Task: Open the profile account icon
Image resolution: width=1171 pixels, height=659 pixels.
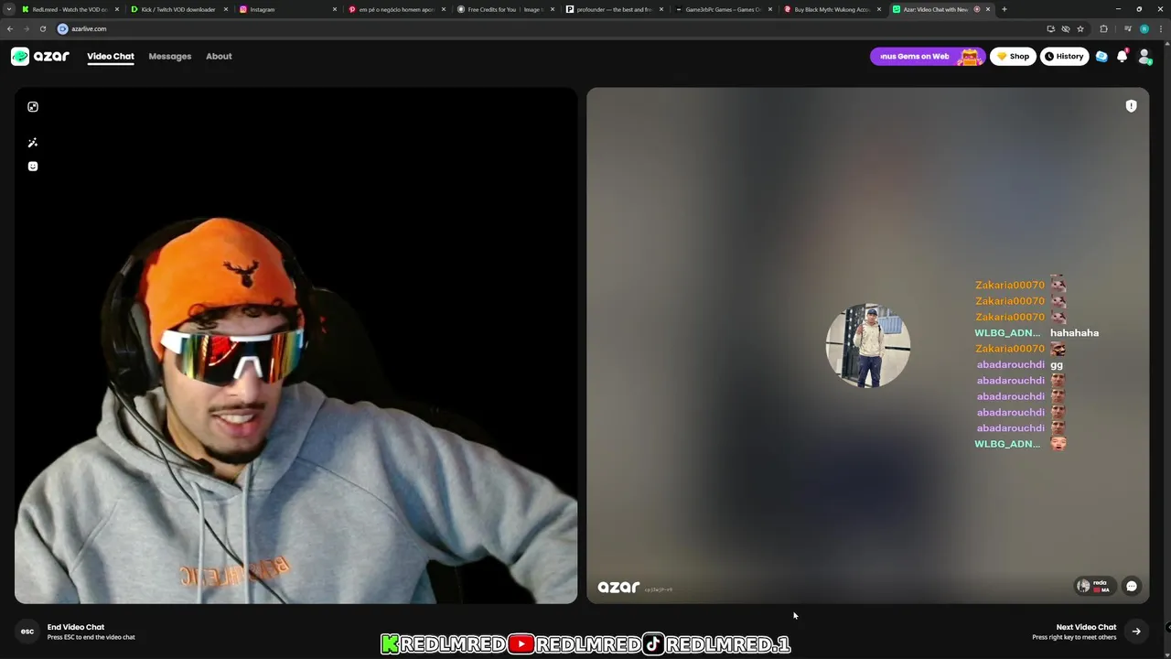Action: coord(1144,57)
